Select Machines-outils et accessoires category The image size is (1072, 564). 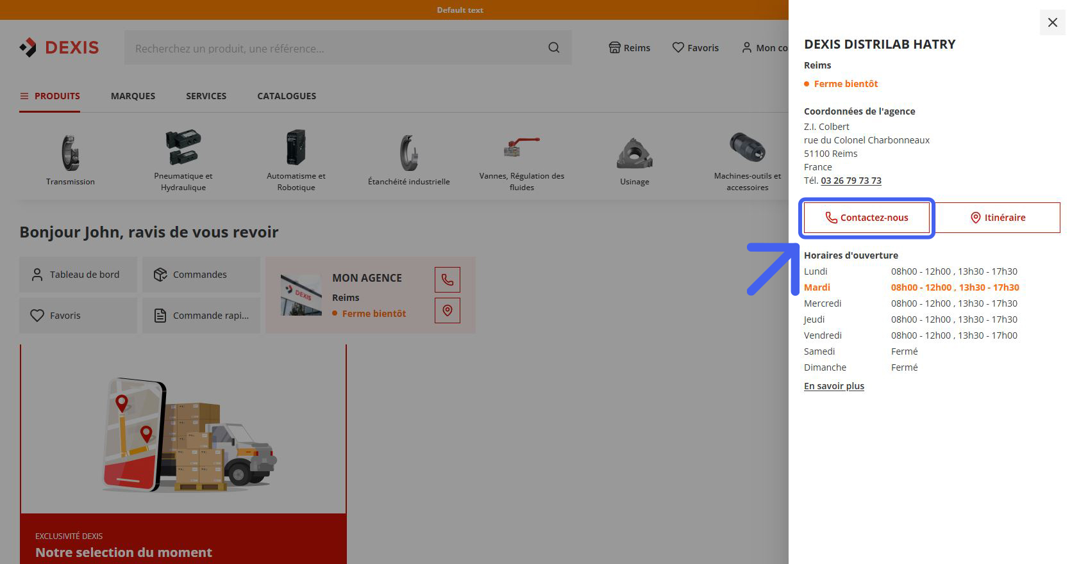coord(748,160)
